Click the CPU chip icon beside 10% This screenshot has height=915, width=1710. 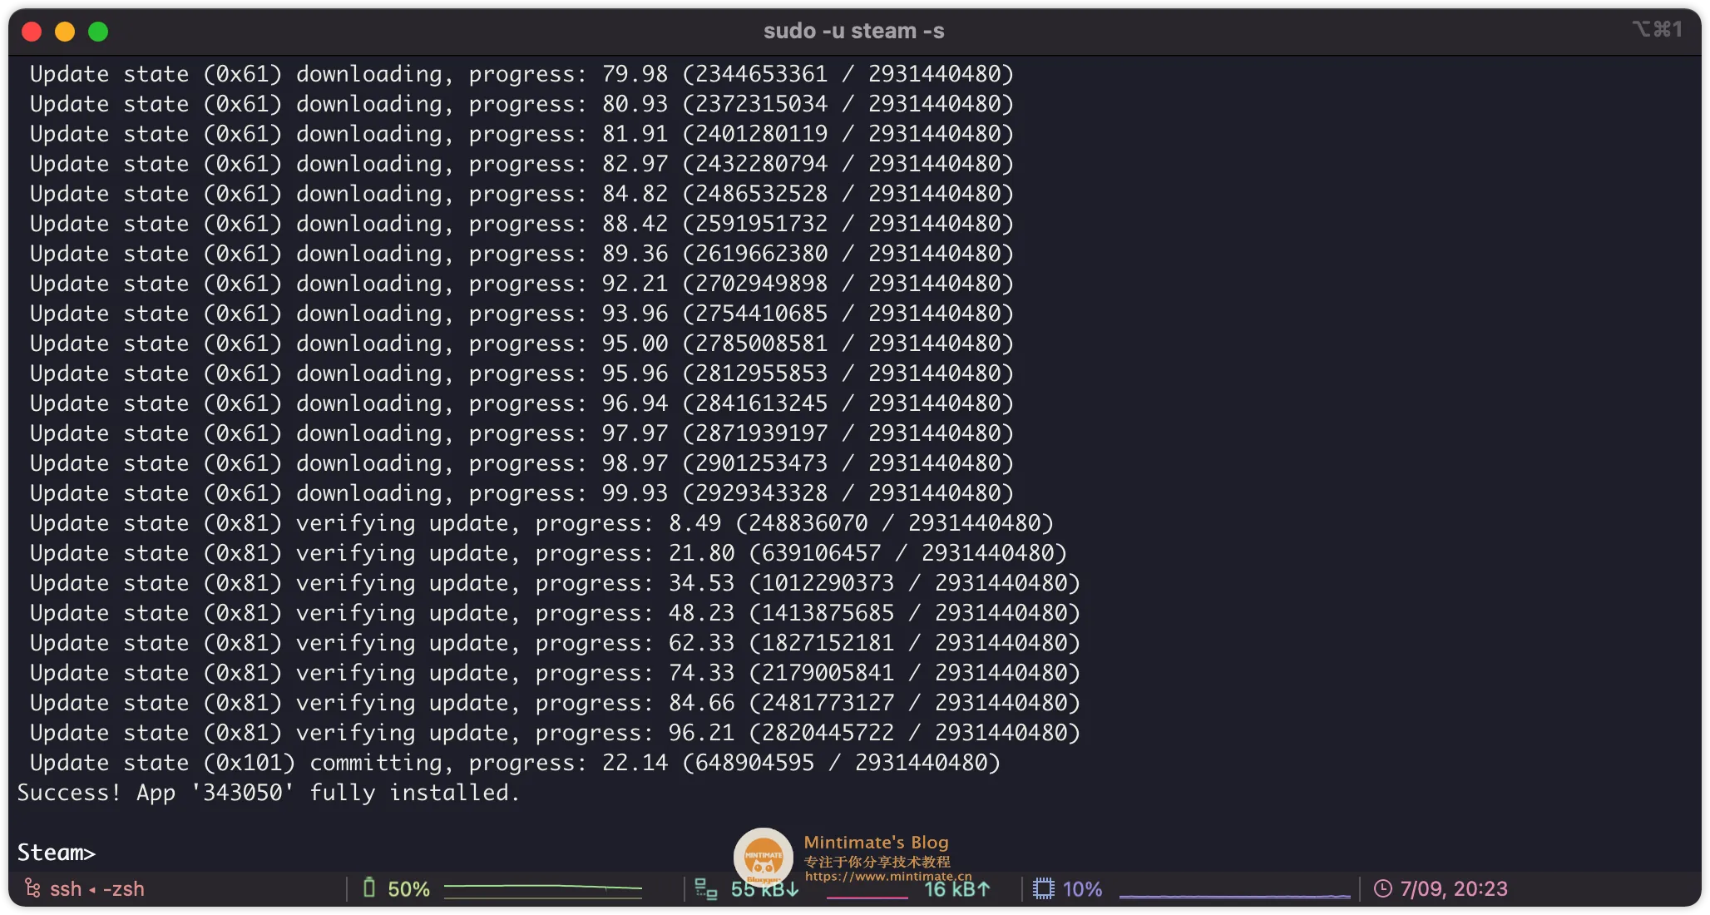(1043, 888)
